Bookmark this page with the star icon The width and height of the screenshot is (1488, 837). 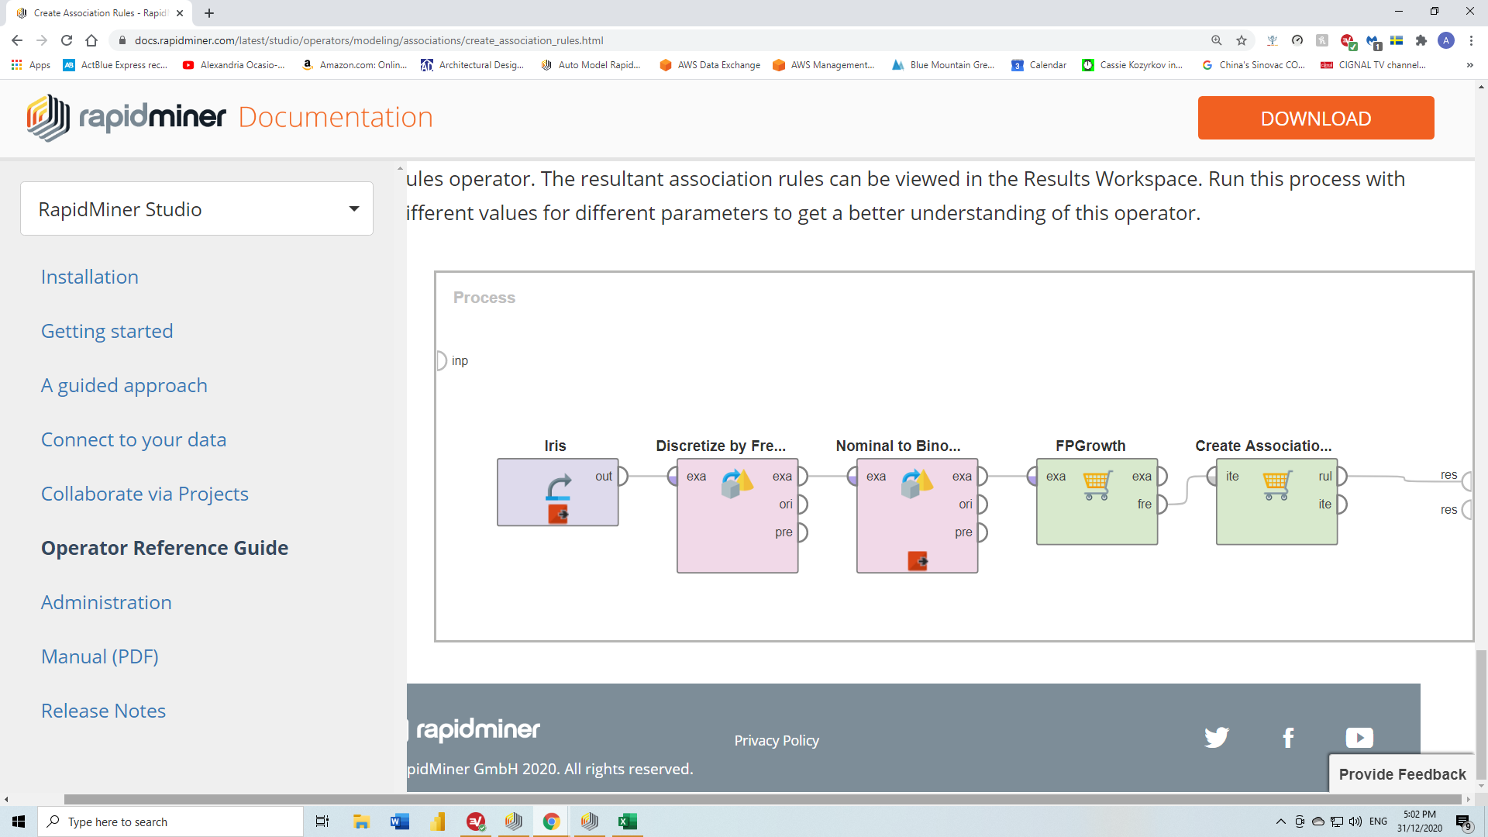[1242, 40]
